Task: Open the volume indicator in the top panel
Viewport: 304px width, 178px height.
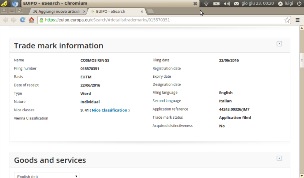Action: 227,4
